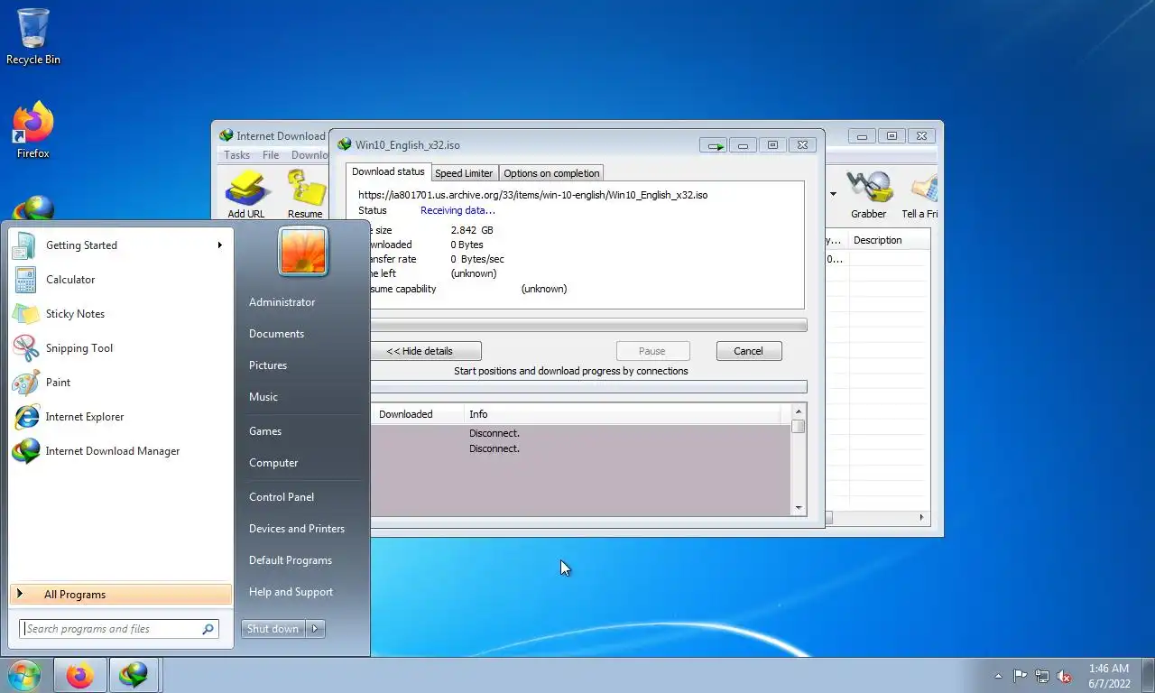Open Help and Support
Image resolution: width=1155 pixels, height=693 pixels.
click(291, 592)
